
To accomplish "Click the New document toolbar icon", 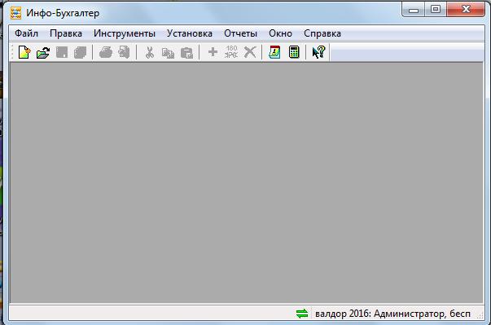I will pos(24,52).
